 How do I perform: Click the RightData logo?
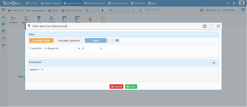(11, 3)
